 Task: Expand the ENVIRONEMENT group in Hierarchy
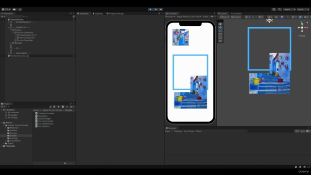click(x=8, y=22)
